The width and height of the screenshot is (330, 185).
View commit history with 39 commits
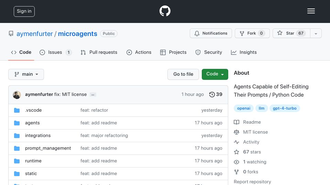pos(216,95)
